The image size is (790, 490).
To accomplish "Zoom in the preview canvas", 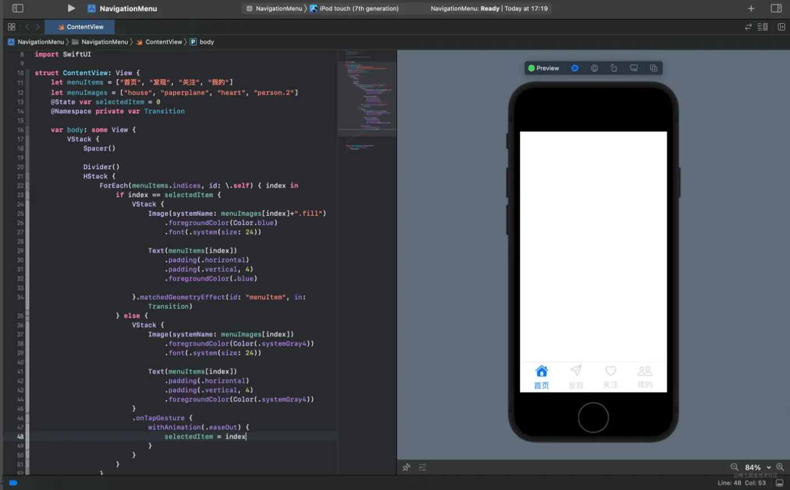I will (x=780, y=467).
